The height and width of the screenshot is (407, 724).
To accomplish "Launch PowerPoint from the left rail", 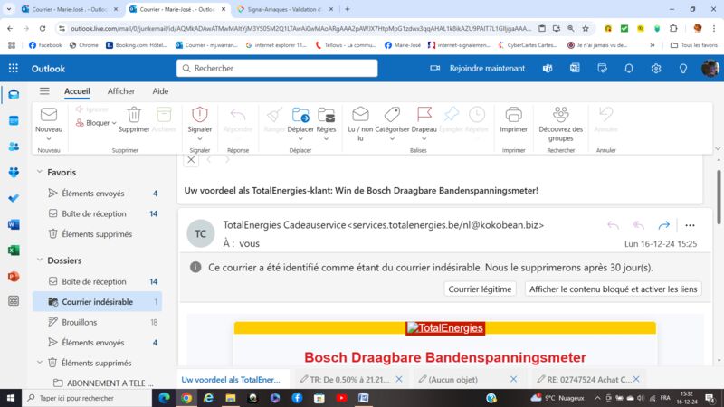I will pos(14,277).
